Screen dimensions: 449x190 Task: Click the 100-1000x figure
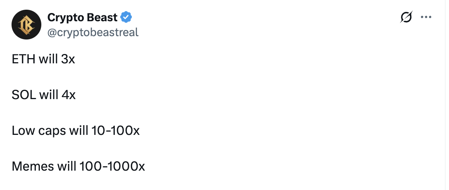[112, 166]
